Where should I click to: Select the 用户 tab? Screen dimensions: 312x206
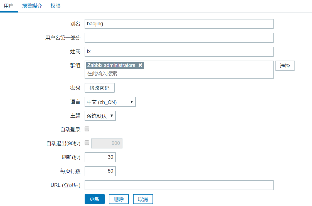pos(9,6)
